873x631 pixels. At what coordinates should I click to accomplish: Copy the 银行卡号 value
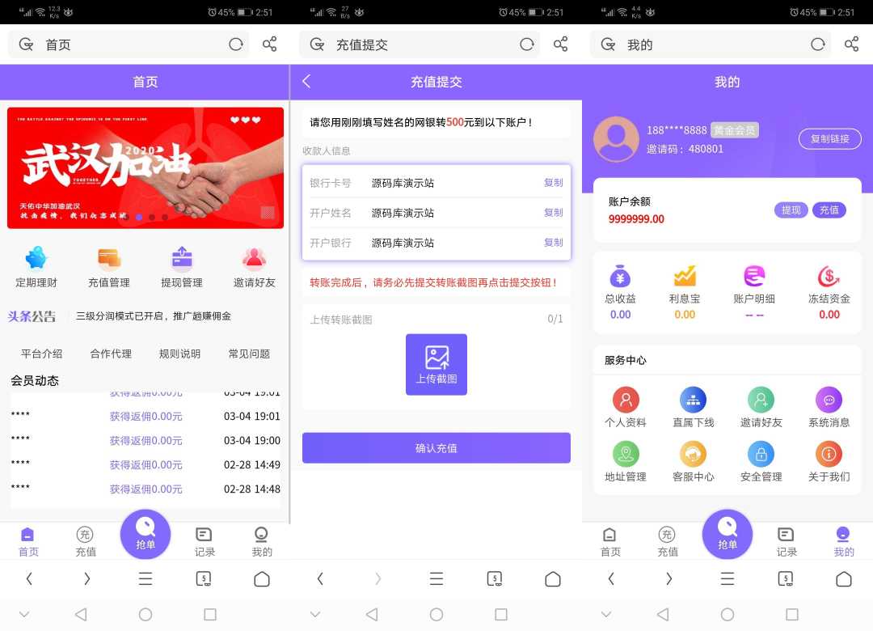(x=553, y=183)
